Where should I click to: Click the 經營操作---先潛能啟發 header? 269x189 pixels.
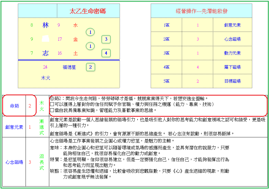pyautogui.click(x=201, y=11)
